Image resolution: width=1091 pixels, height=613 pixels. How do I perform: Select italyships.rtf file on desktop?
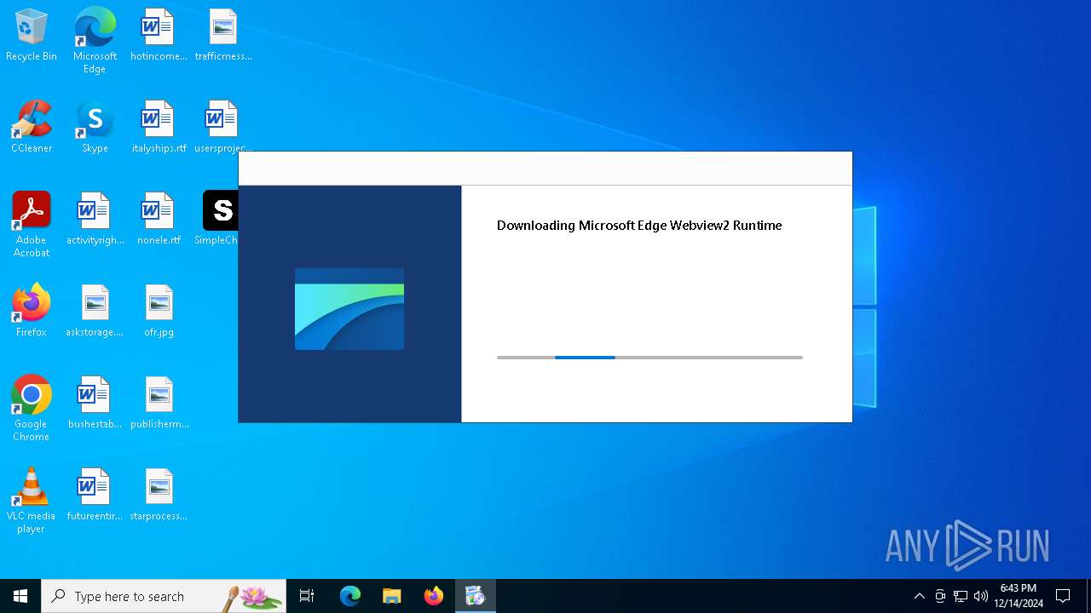point(159,128)
